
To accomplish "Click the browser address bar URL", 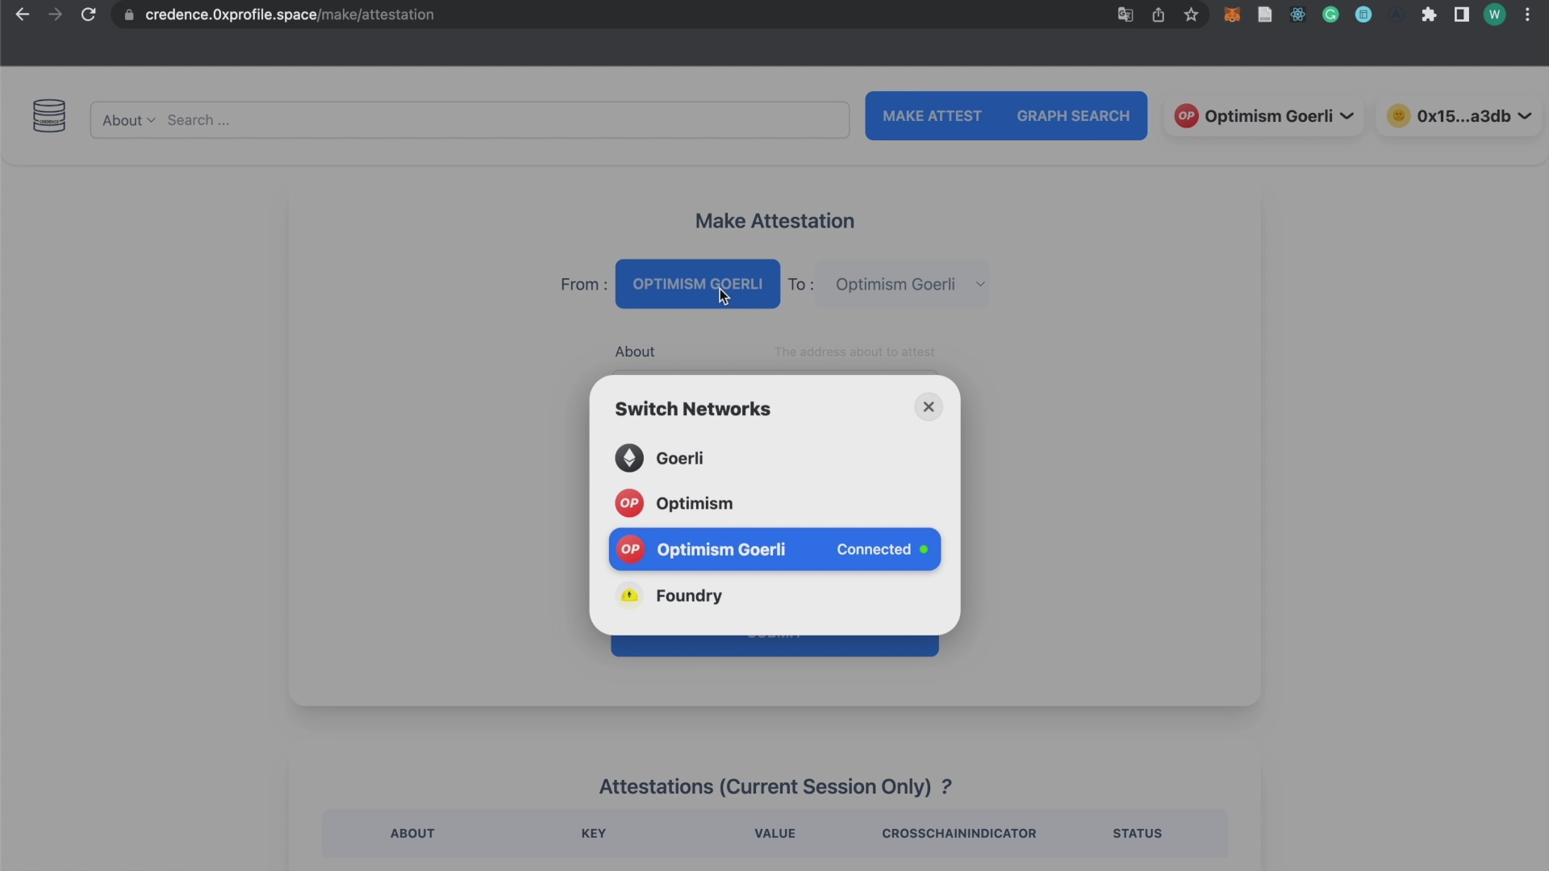I will pos(290,15).
